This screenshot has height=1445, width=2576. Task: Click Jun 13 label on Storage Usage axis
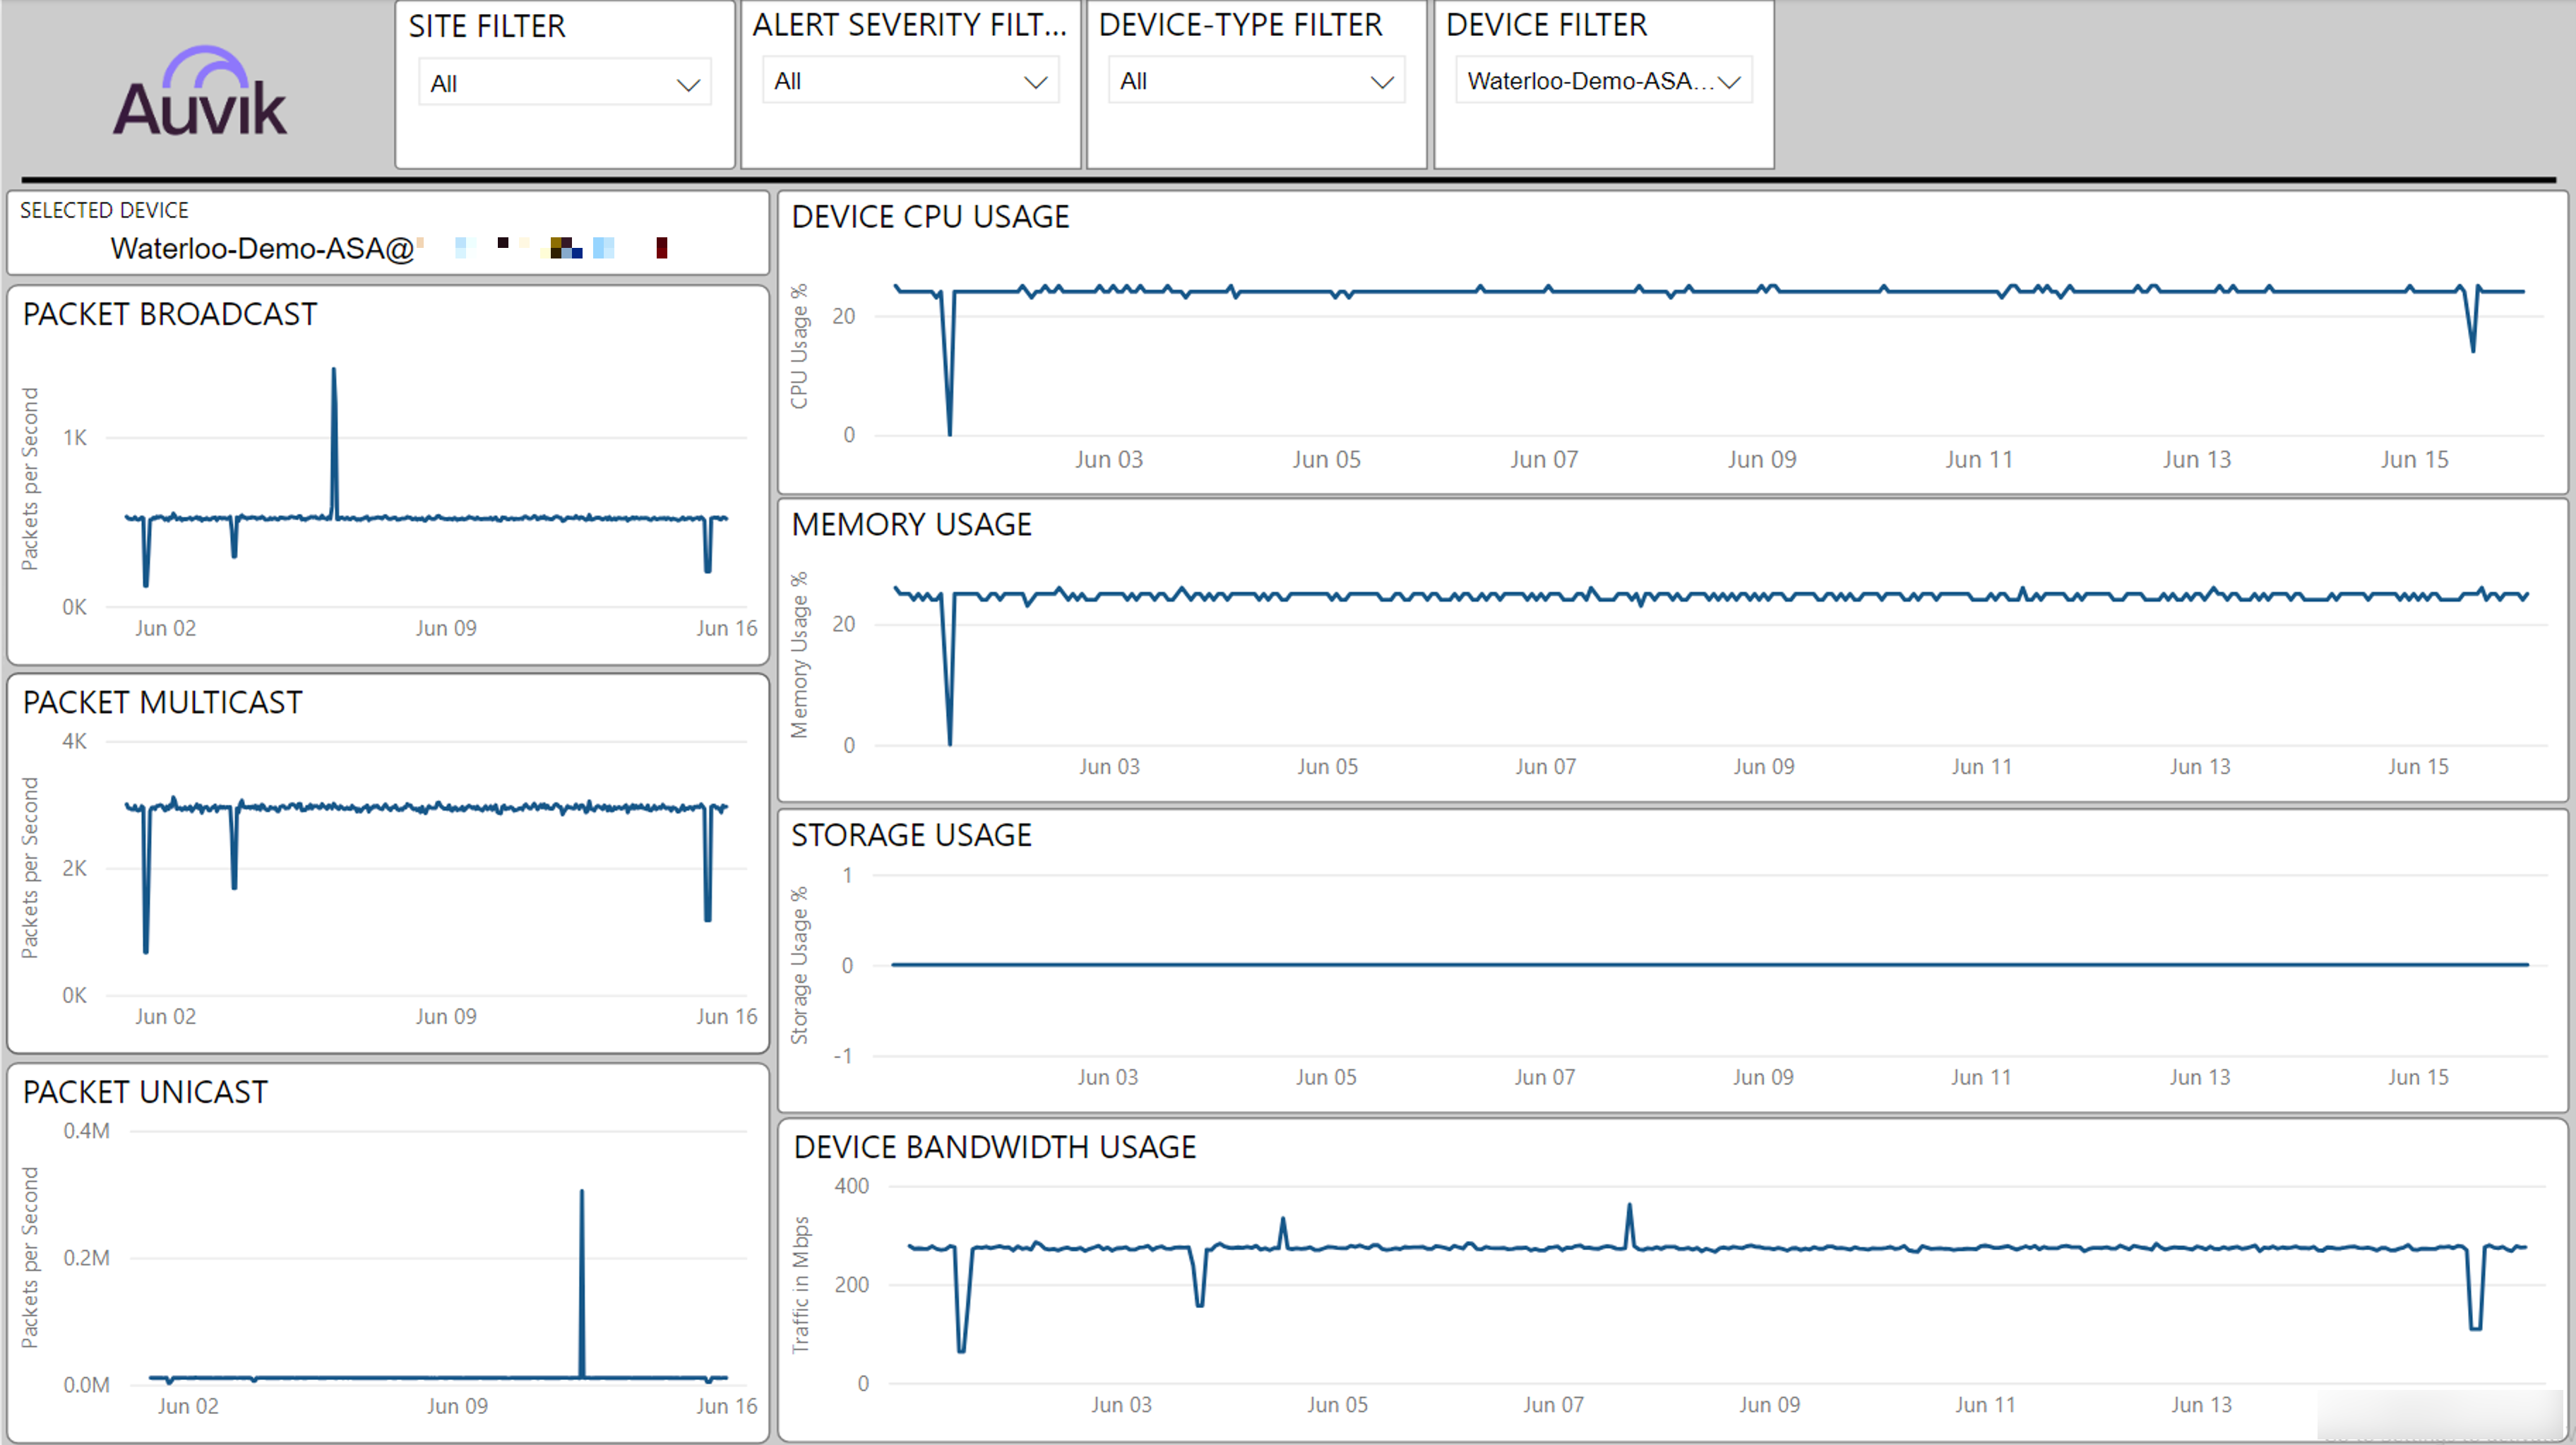[x=2200, y=1077]
